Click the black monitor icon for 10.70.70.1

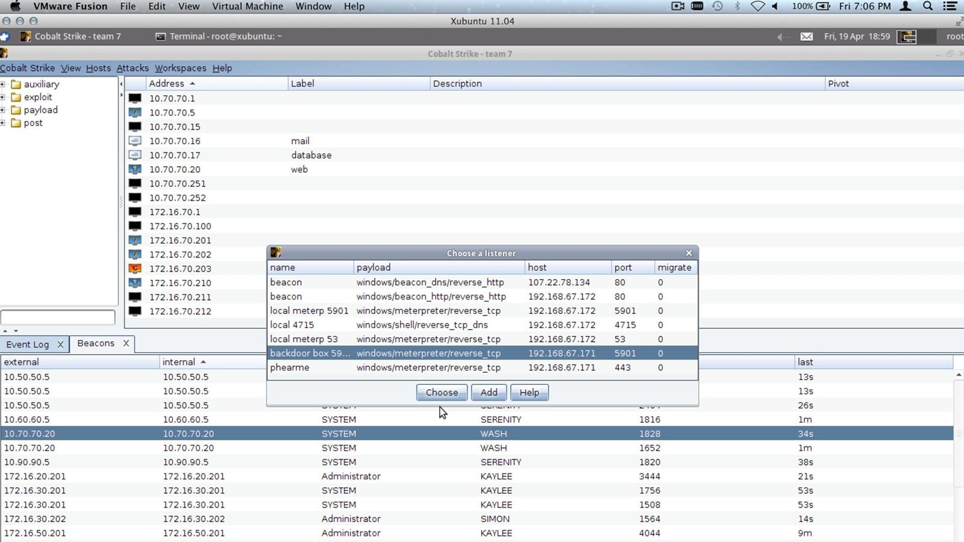pyautogui.click(x=135, y=98)
